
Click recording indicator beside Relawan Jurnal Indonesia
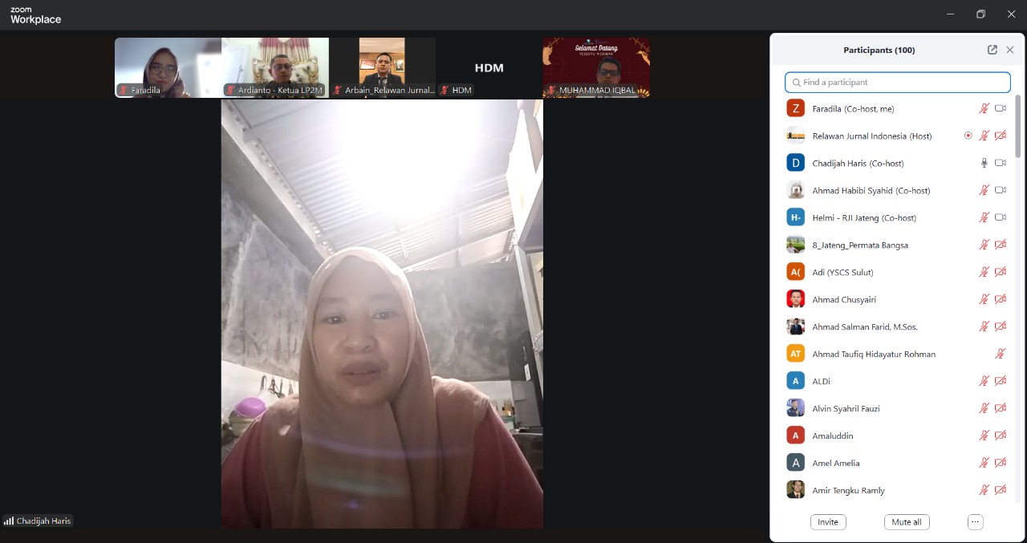(968, 136)
